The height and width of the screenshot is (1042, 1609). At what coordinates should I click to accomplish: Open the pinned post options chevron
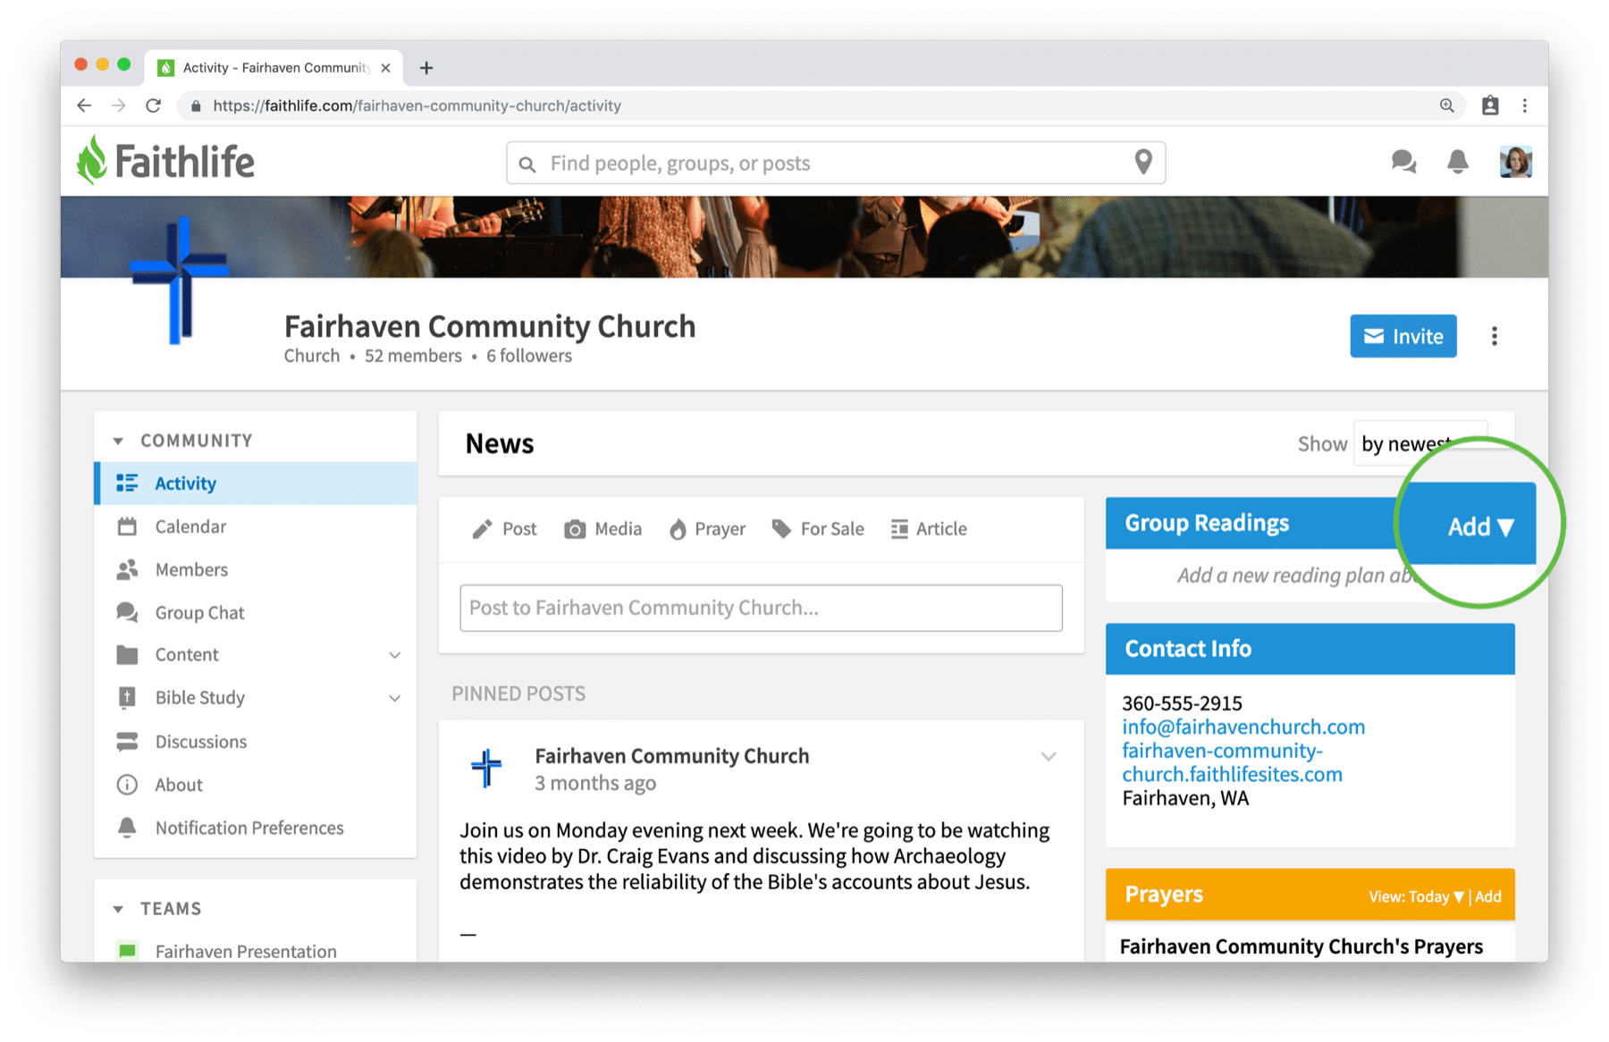1049,757
